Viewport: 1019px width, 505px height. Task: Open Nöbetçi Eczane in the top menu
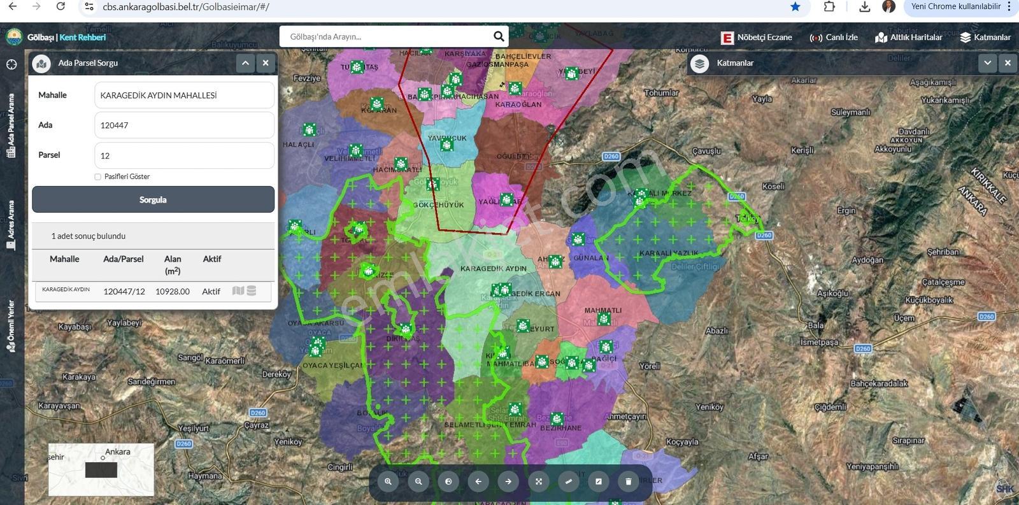[757, 38]
